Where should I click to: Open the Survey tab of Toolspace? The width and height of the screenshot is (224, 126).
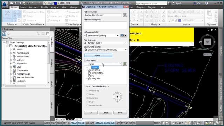[x=52, y=84]
